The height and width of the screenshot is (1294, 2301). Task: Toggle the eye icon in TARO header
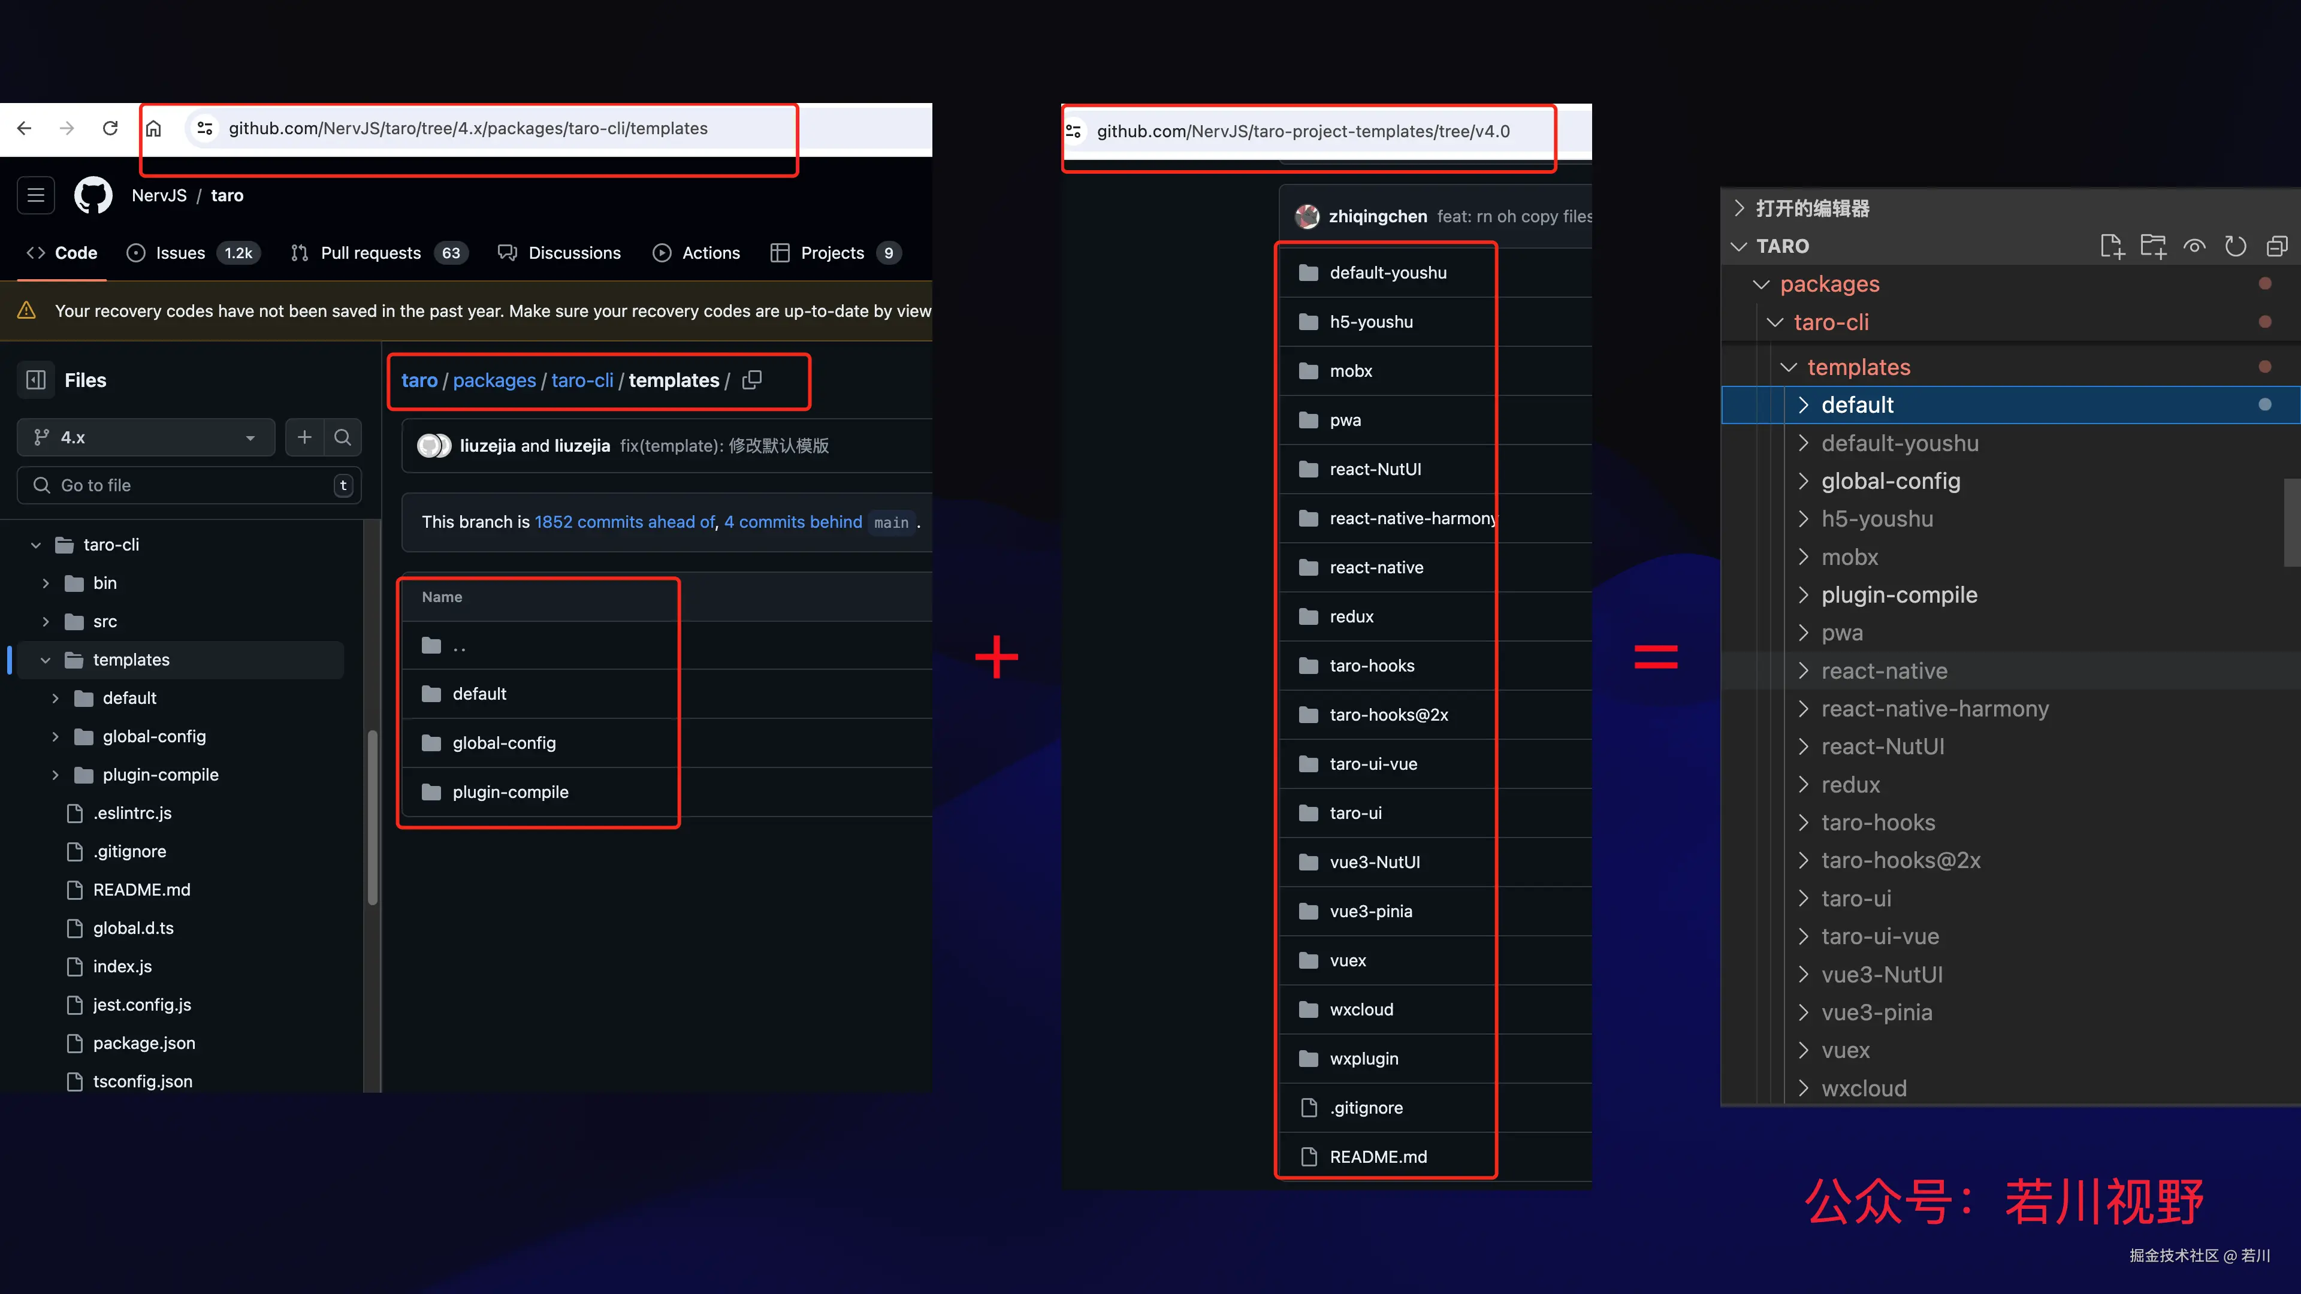tap(2194, 246)
